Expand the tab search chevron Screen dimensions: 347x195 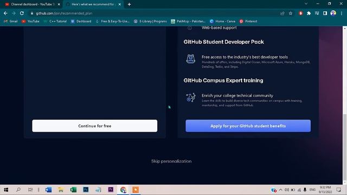point(306,4)
